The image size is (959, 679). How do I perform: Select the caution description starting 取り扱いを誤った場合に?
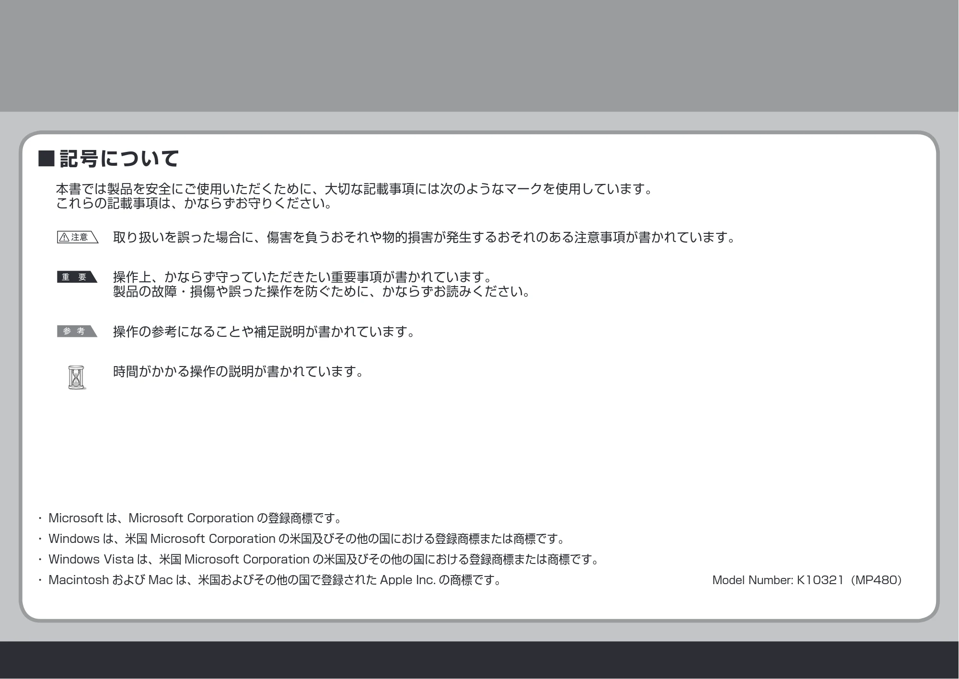[424, 237]
